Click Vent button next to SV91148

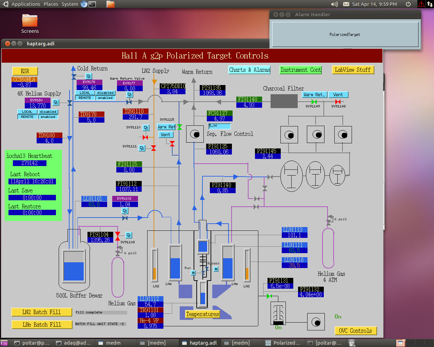pos(338,95)
